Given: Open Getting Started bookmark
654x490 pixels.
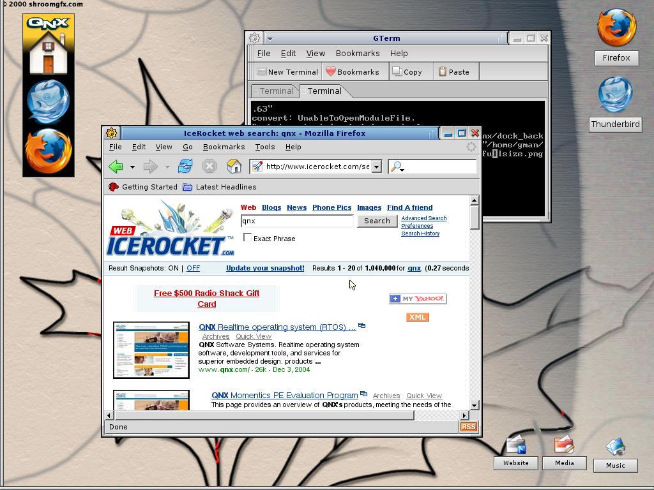Looking at the screenshot, I should [x=142, y=187].
